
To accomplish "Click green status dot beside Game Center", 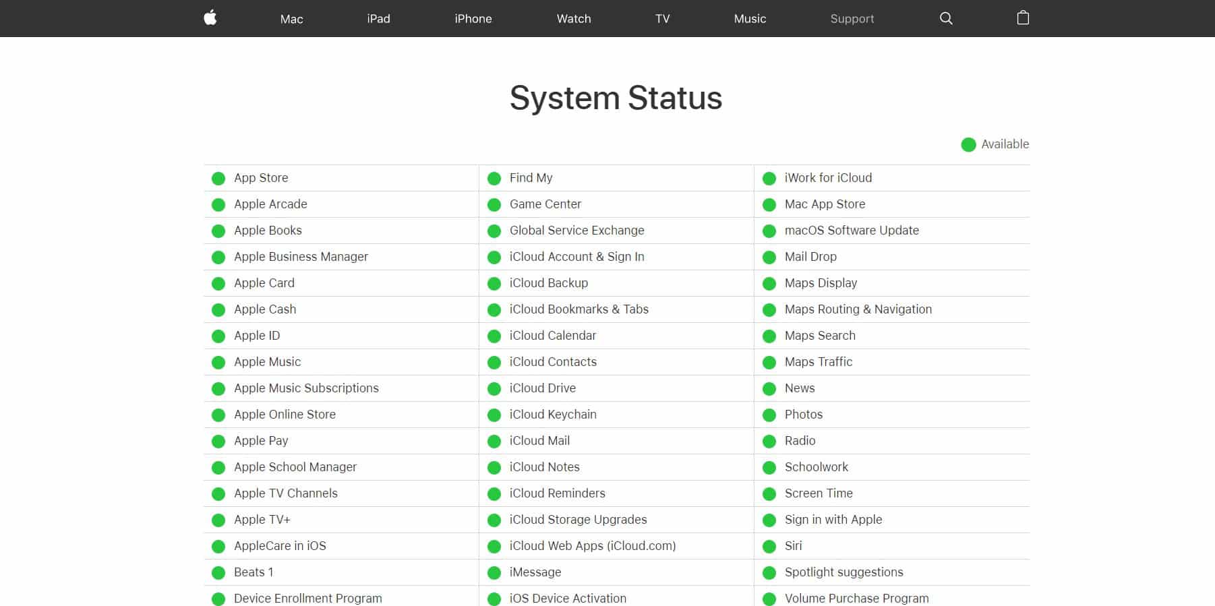I will (494, 205).
